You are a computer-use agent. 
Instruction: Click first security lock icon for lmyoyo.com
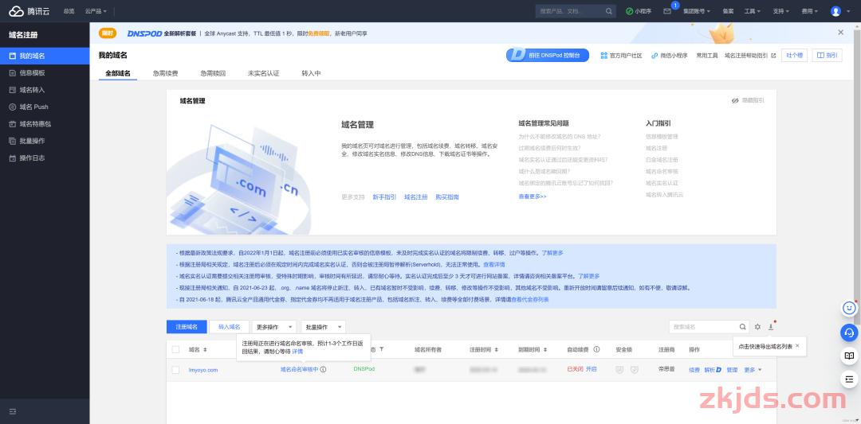620,370
